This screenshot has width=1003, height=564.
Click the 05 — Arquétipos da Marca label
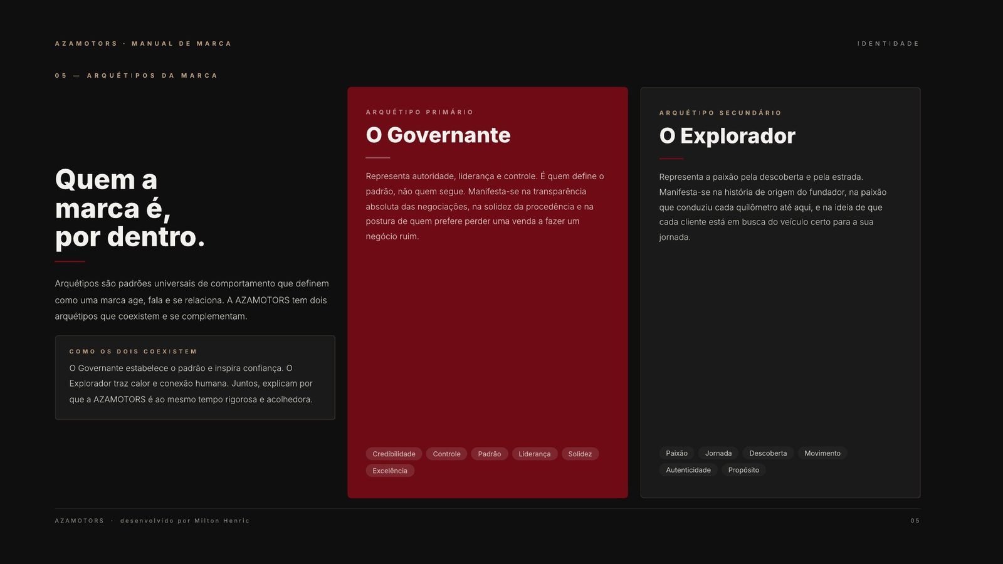[136, 76]
